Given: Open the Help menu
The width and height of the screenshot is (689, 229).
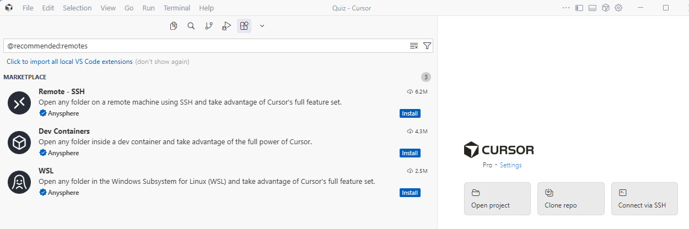Looking at the screenshot, I should click(206, 8).
